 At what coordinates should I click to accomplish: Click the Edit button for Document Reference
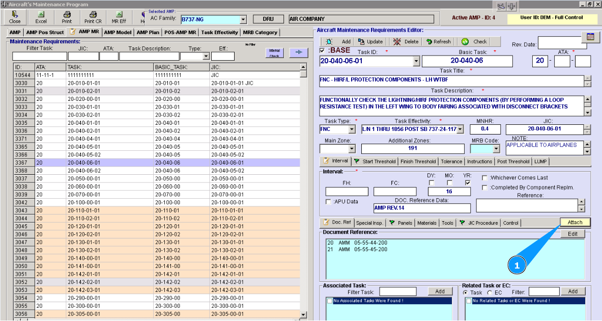(572, 234)
